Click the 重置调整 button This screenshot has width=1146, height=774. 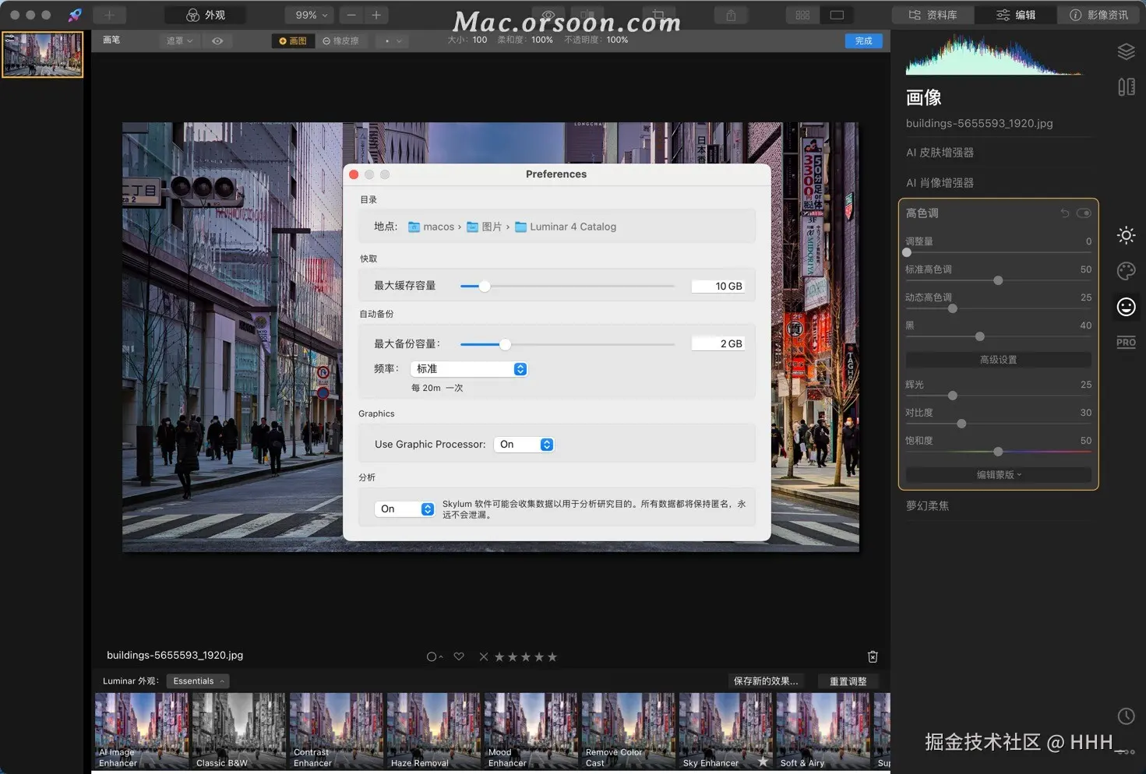pos(848,681)
